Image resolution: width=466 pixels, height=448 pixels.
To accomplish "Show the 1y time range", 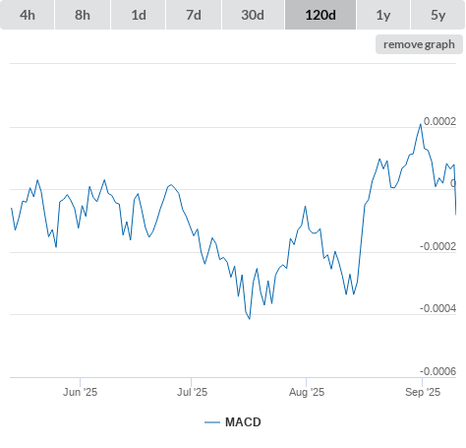I will coord(383,15).
